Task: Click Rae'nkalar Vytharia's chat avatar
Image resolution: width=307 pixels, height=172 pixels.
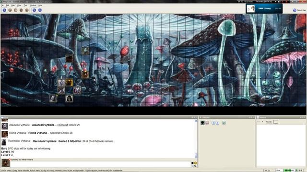Action: click(4, 142)
